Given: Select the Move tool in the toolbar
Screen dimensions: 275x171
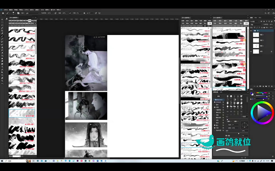Looking at the screenshot, I should coord(2,20).
